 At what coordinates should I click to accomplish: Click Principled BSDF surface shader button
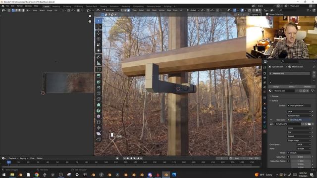coord(299,106)
